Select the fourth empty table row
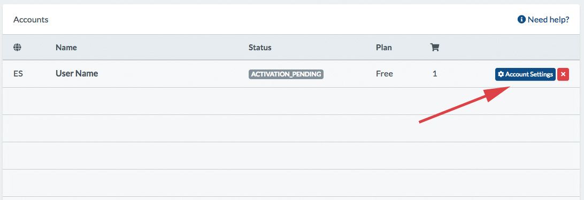This screenshot has width=584, height=200. pos(292,182)
